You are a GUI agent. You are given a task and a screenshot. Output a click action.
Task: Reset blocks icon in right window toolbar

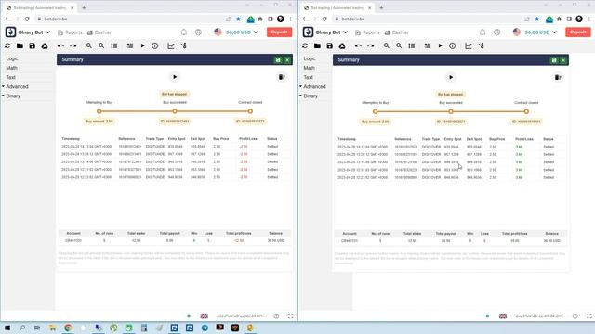pyautogui.click(x=305, y=45)
